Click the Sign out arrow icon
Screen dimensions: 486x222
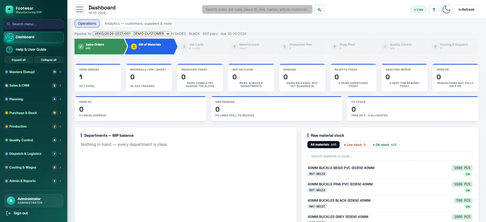(x=9, y=213)
